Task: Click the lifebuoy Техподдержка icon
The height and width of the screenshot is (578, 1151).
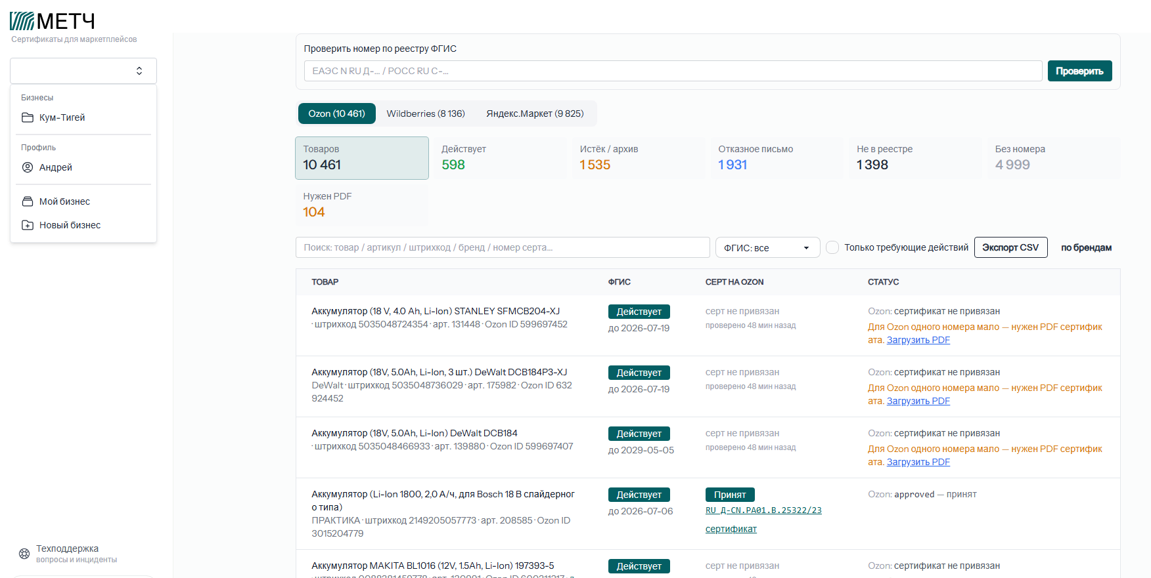Action: [x=24, y=554]
